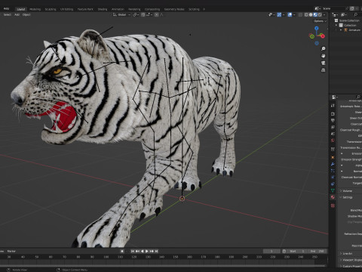Click the Outliner search magnifier icon
362x272 pixels.
tap(355, 15)
